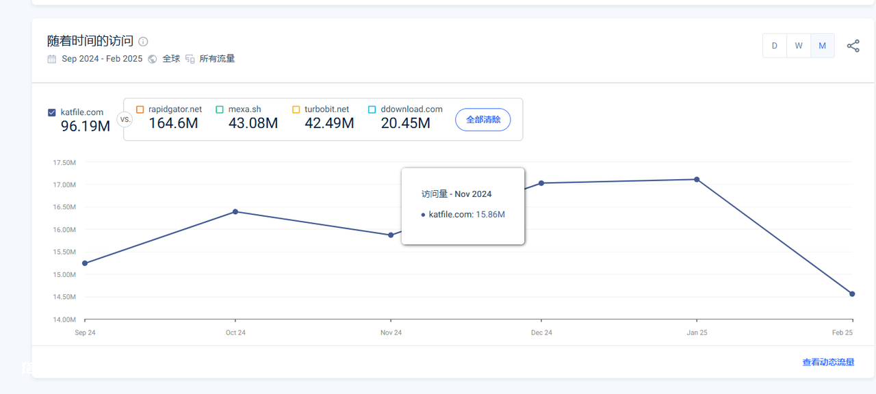Click the VS. badge

[125, 120]
